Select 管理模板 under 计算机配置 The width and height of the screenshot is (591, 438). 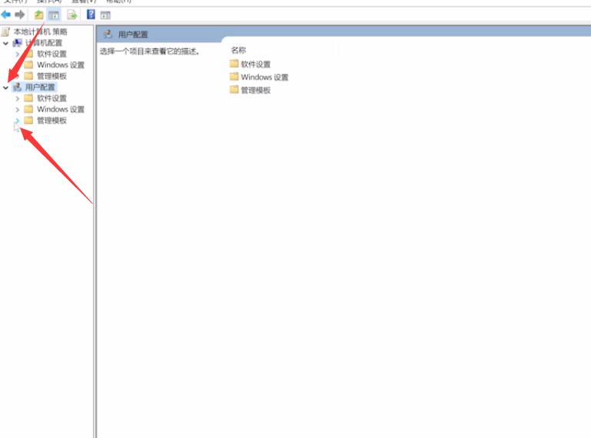pos(51,76)
